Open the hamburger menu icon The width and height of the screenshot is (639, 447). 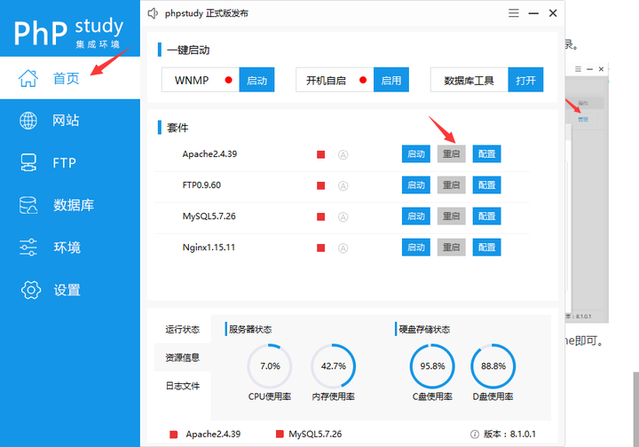click(514, 13)
